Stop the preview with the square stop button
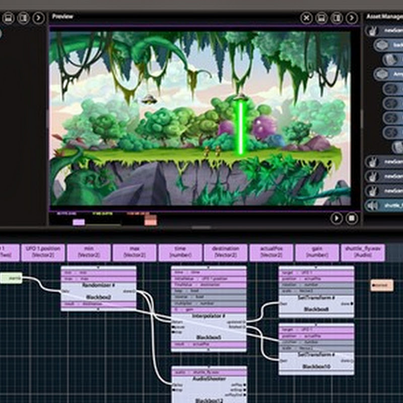Viewport: 403px width, 403px height. pyautogui.click(x=352, y=218)
